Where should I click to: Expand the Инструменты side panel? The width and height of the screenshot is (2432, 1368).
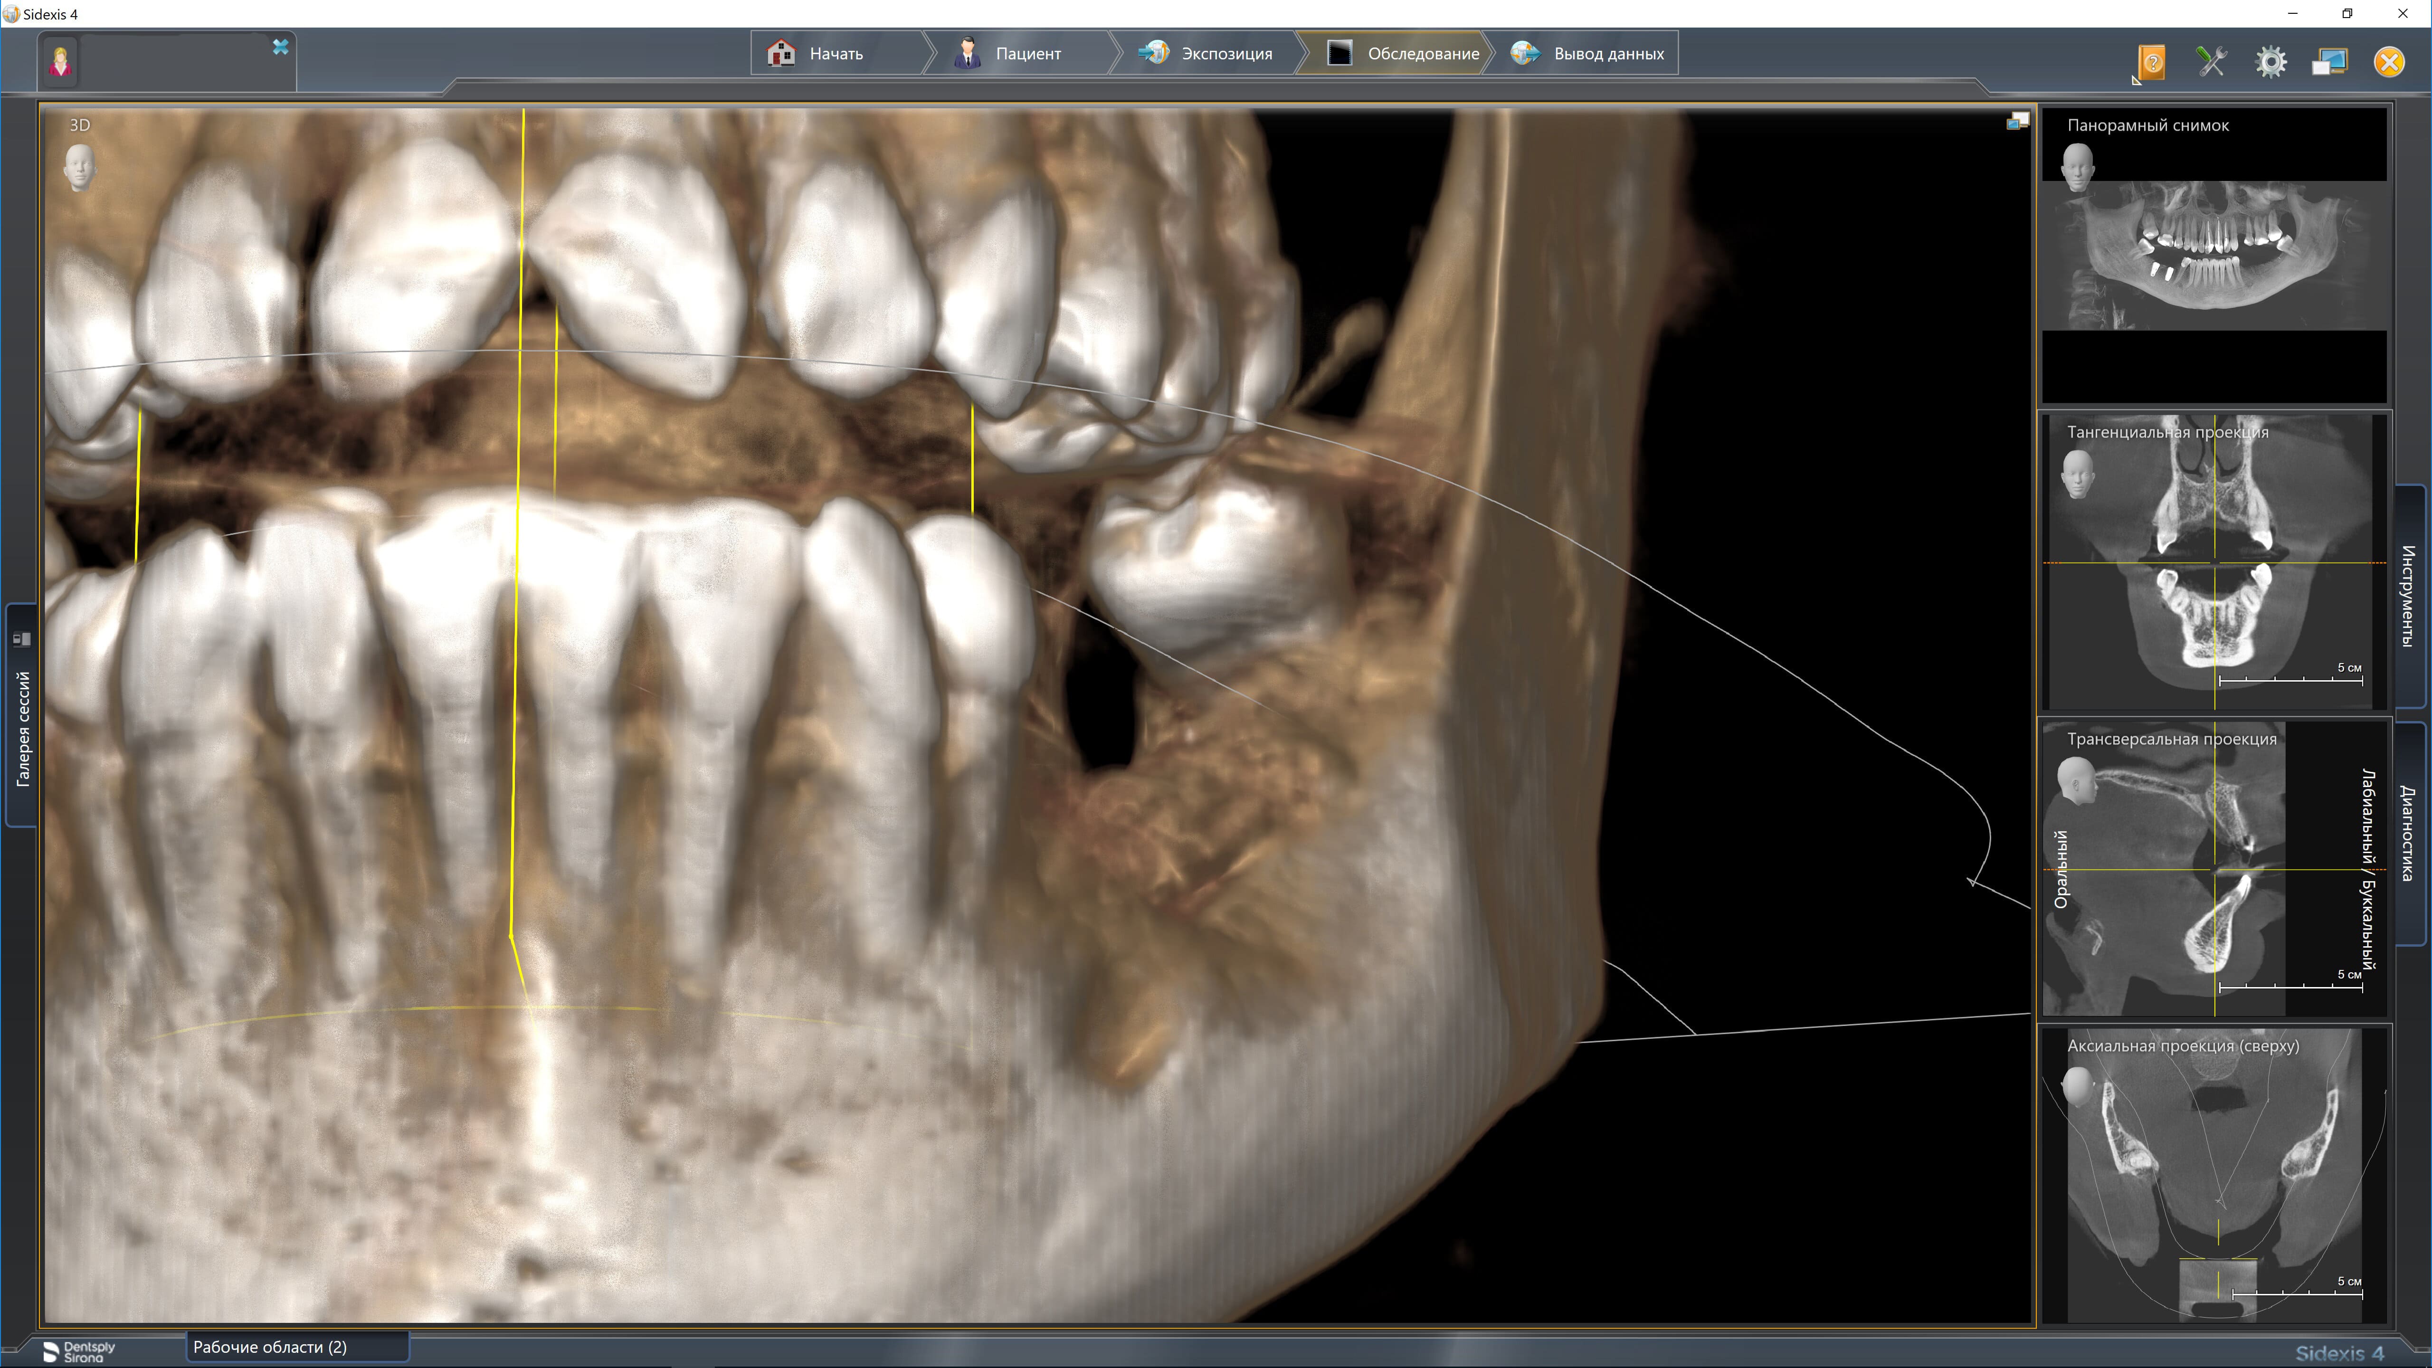tap(2408, 596)
